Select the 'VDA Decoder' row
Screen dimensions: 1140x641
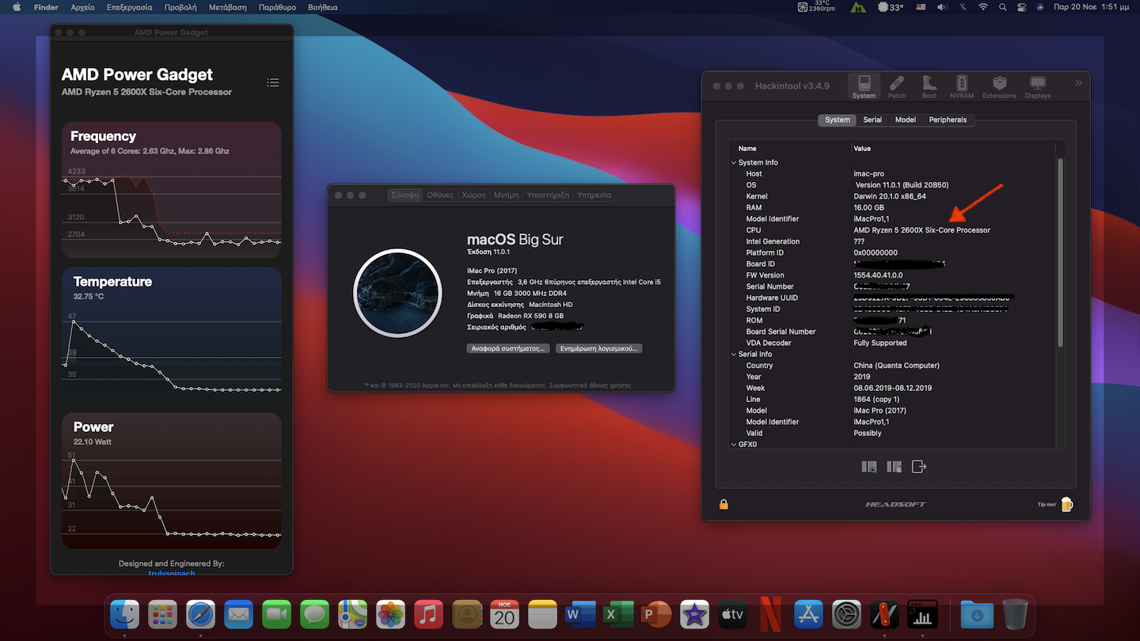point(892,343)
